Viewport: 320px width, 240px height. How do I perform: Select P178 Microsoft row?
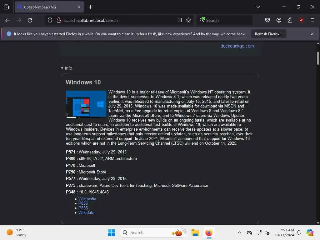[80, 166]
